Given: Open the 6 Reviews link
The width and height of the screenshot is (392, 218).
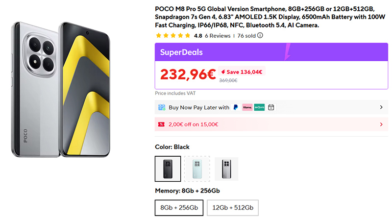Looking at the screenshot, I should 218,36.
